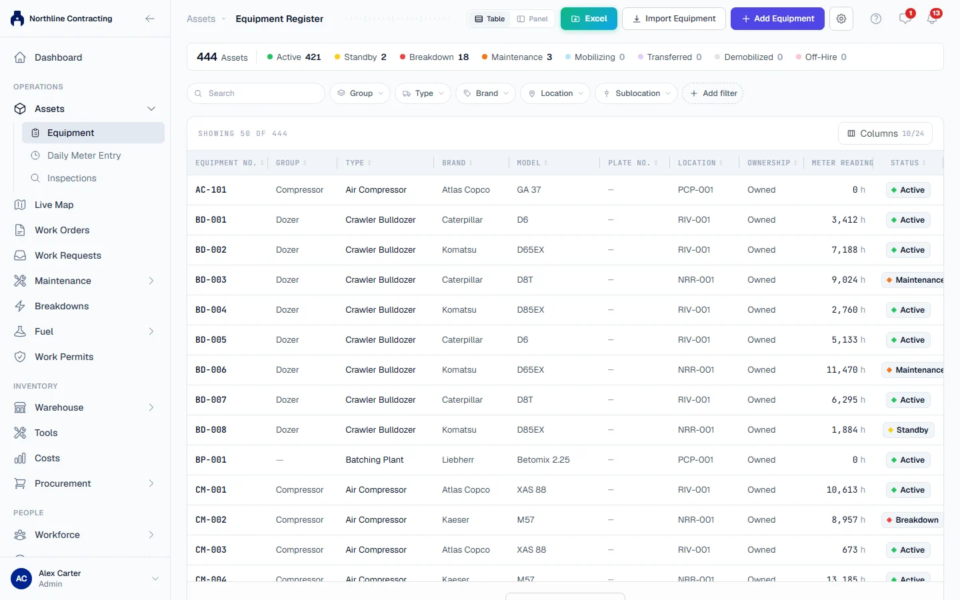Open Inspections in sidebar
The width and height of the screenshot is (960, 600).
point(93,178)
